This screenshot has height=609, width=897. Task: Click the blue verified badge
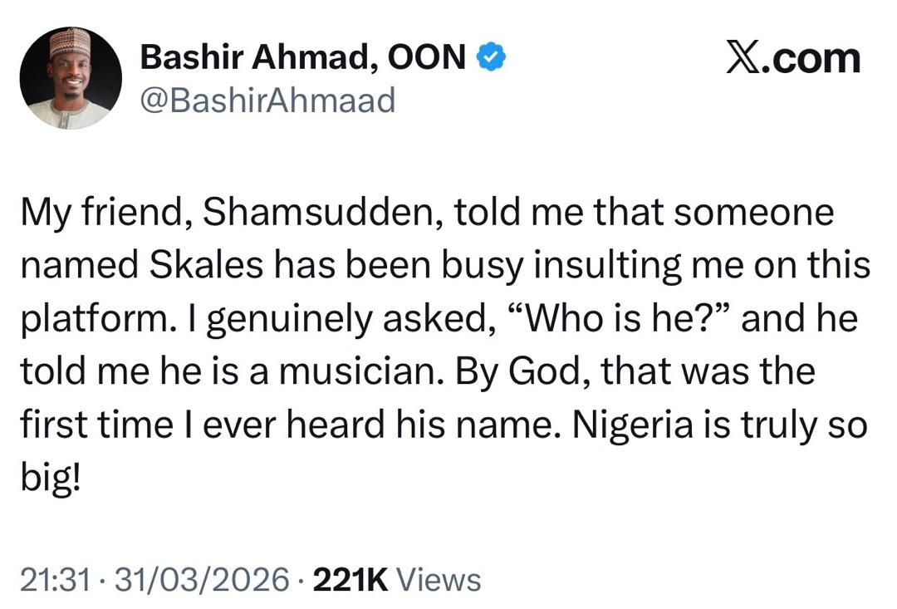click(x=491, y=57)
